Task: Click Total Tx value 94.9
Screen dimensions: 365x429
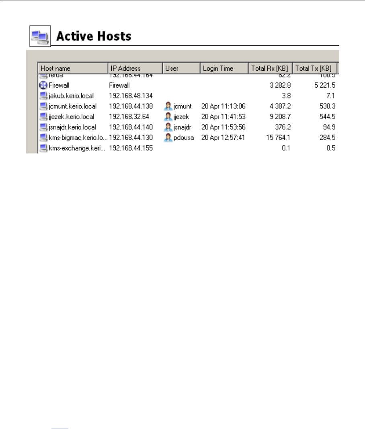Action: (x=329, y=127)
